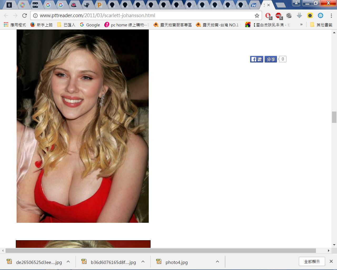
Task: Show hidden bookmarks with » chevron
Action: coord(301,25)
